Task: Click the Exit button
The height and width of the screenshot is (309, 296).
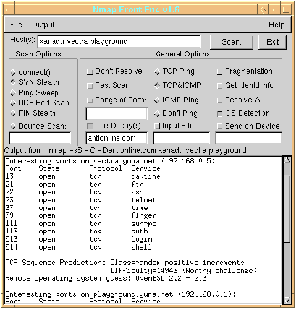Action: [x=273, y=42]
